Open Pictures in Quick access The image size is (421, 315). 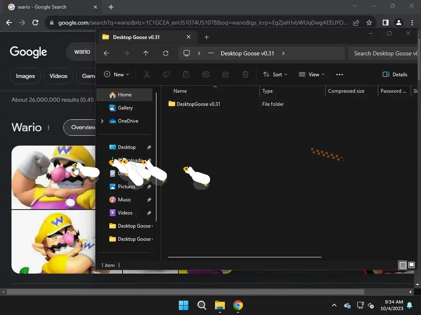tap(125, 187)
